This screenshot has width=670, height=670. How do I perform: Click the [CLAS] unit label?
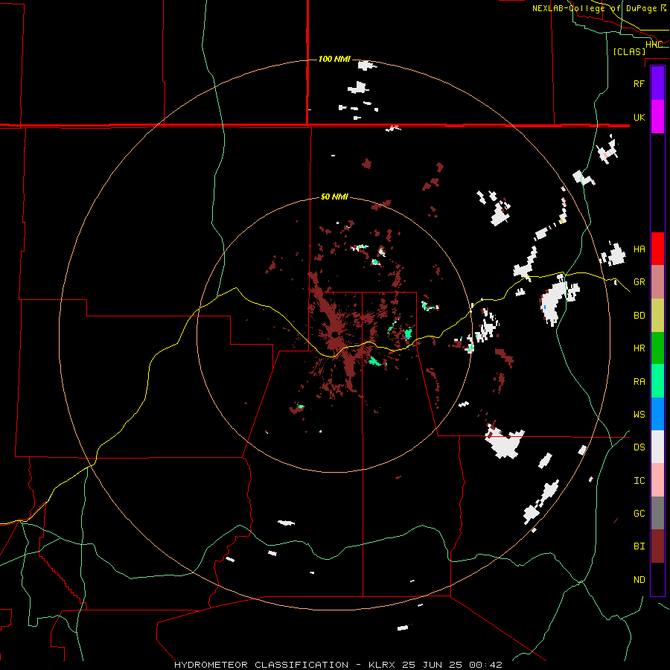[x=629, y=51]
